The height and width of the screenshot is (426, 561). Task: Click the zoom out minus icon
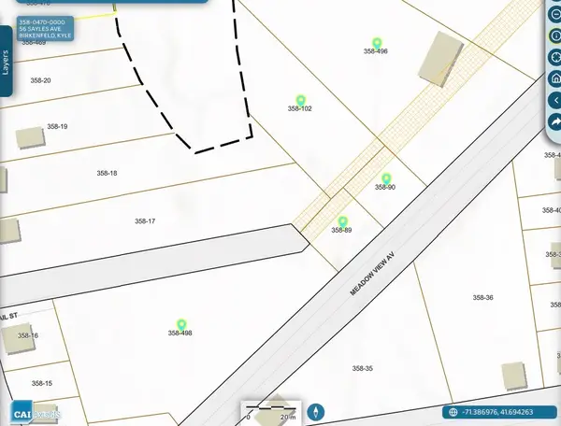(554, 16)
